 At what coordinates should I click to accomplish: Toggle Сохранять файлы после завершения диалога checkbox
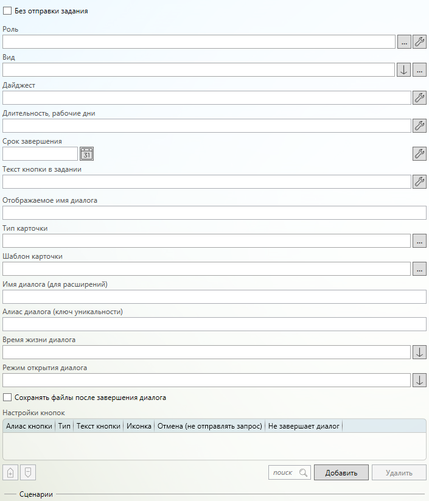coord(7,398)
